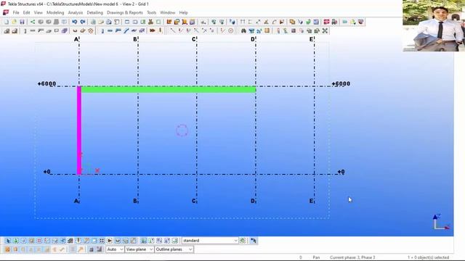
Task: Toggle the Select parts switch
Action: (x=23, y=241)
